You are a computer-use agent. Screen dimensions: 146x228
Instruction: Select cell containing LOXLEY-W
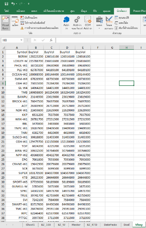pyautogui.click(x=17, y=61)
